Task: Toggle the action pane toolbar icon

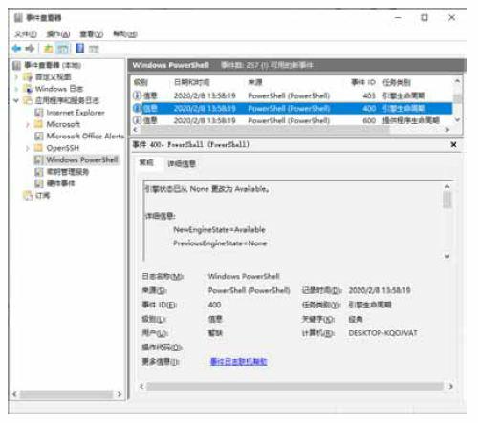Action: pos(94,49)
